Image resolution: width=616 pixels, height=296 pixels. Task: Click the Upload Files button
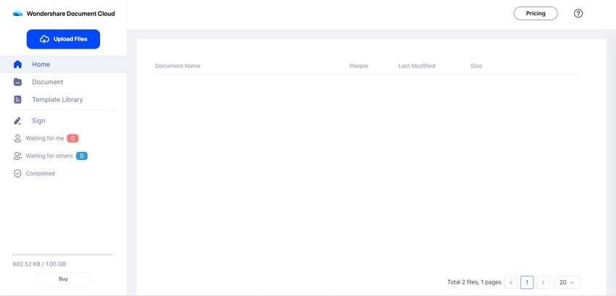pos(63,39)
